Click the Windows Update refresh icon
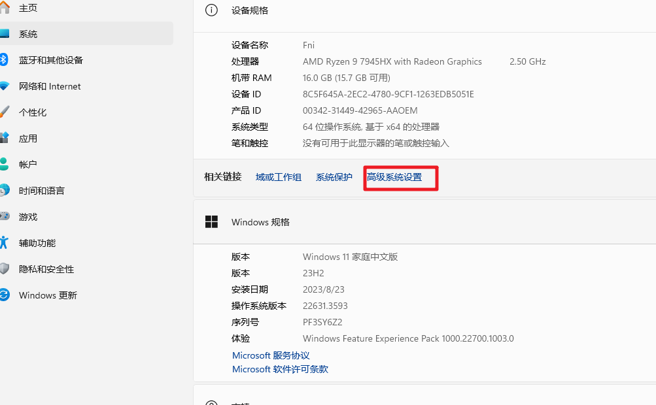Screen dimensions: 656x405 tap(4, 295)
